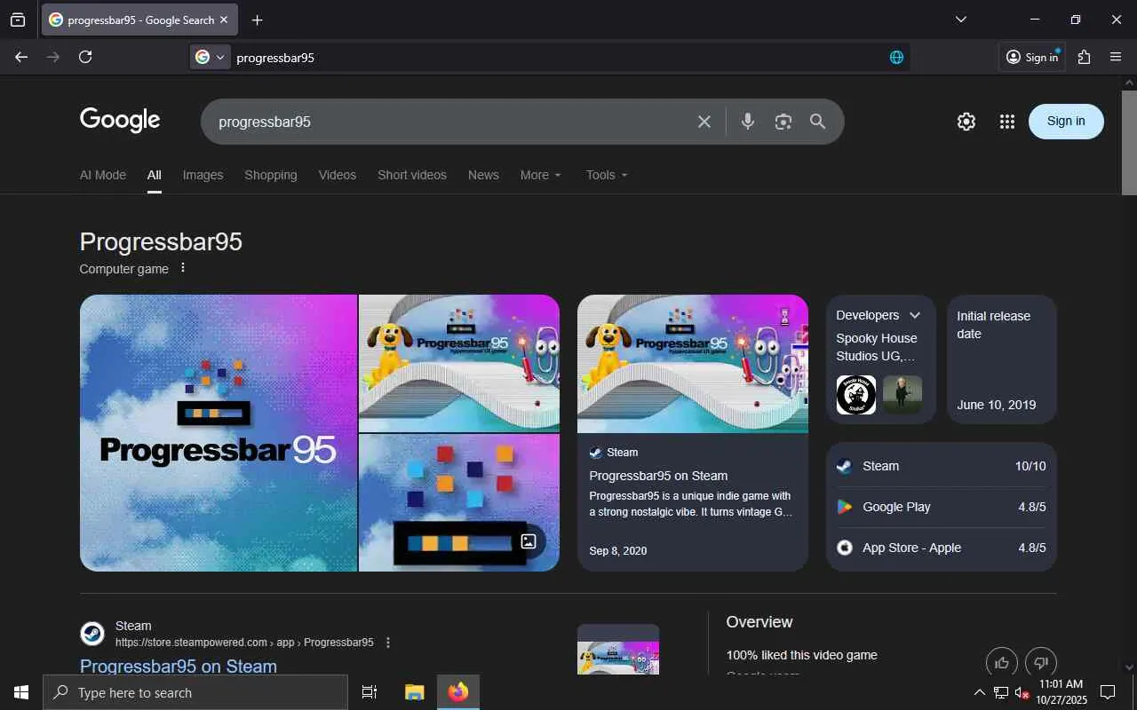The height and width of the screenshot is (710, 1137).
Task: Submit search with the magnifying glass icon
Action: coord(818,122)
